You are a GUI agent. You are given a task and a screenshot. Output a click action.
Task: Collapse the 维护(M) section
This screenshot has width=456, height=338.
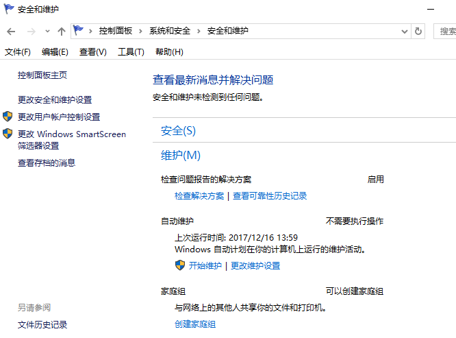[x=181, y=155]
